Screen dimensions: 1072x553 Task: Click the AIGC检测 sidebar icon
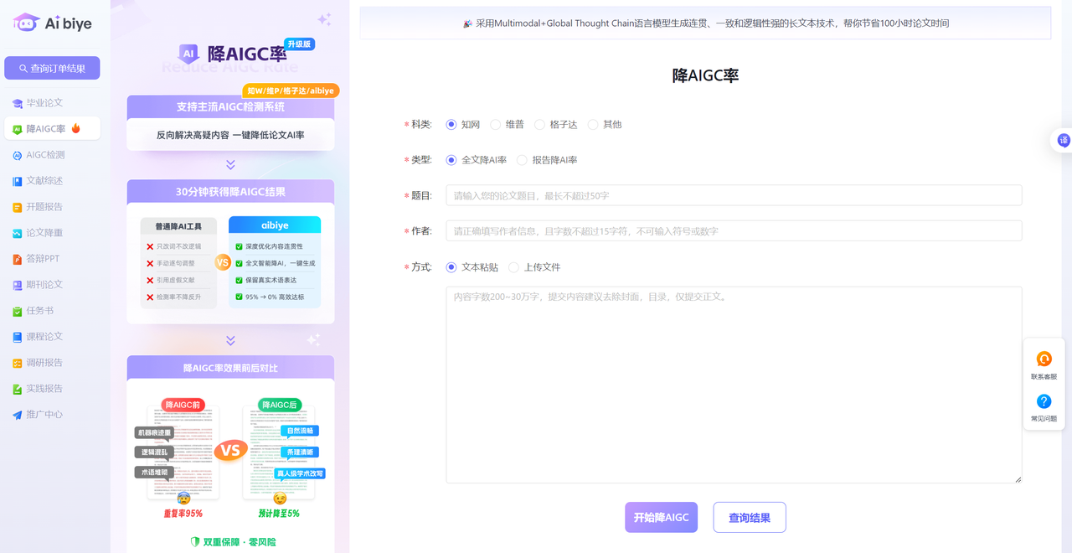[x=18, y=155]
